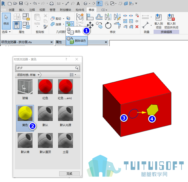The image size is (188, 182).
Task: Undo the last action
Action: (x=35, y=3)
